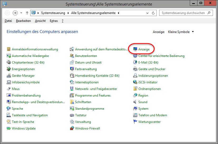Screen dimensions: 218x144
Task: Open the Bearbeiten menu
Action: point(23,21)
